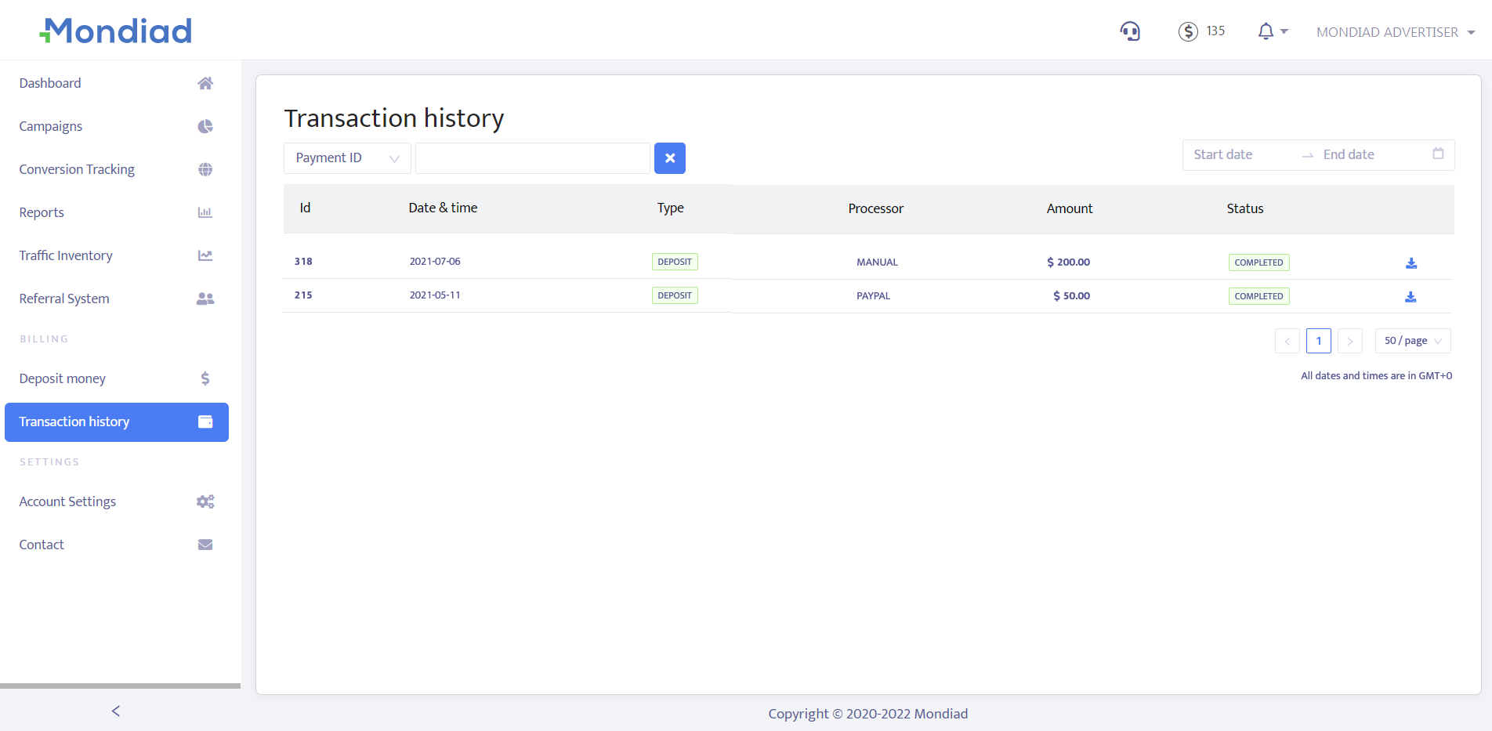Open the Mondiad Advertiser user menu
1492x731 pixels.
point(1395,32)
